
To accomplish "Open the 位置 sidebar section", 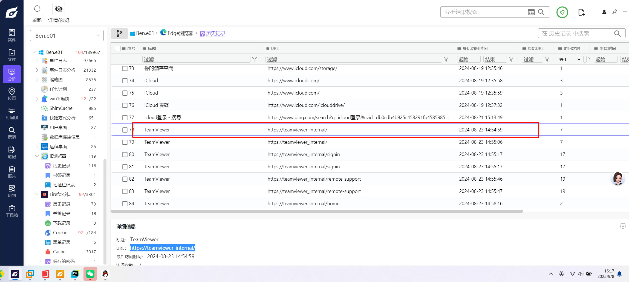I will click(12, 94).
